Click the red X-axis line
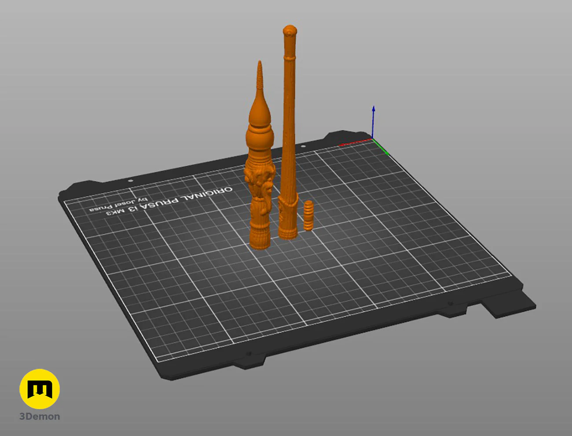 click(x=356, y=142)
